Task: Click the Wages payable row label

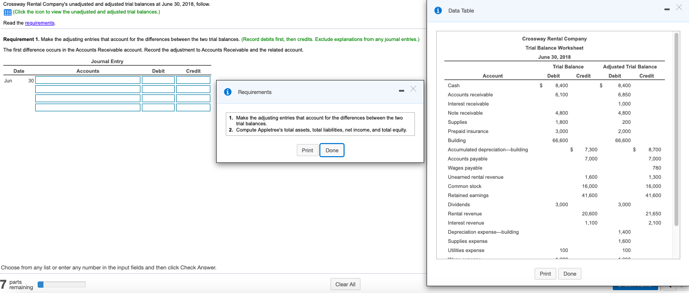Action: pyautogui.click(x=465, y=168)
